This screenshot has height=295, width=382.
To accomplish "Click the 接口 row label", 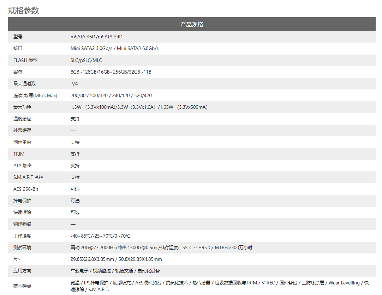I will click(x=18, y=48).
